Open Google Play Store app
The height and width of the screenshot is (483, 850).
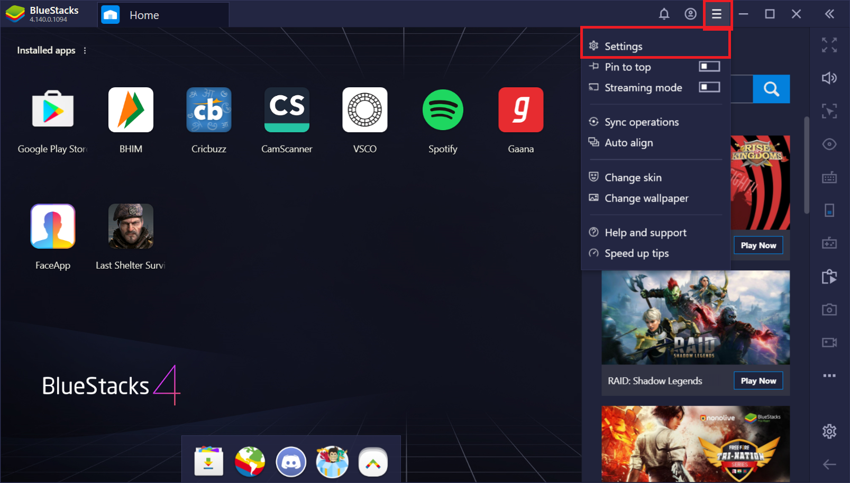(53, 110)
